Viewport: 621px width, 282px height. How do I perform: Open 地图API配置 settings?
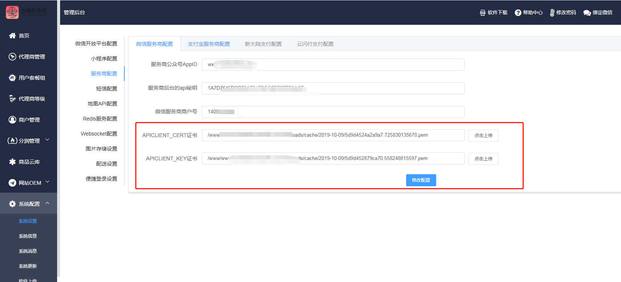click(103, 104)
